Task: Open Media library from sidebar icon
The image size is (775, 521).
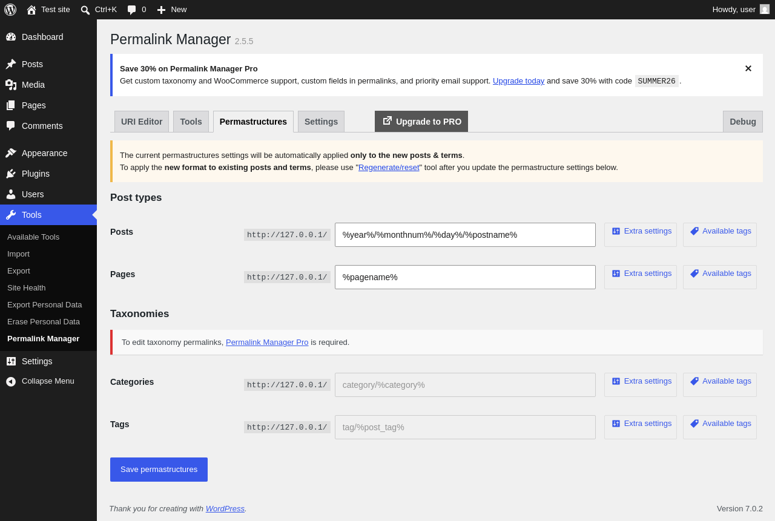Action: [x=11, y=85]
